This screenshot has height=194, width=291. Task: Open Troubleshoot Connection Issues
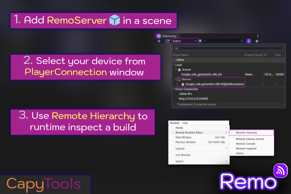[196, 104]
